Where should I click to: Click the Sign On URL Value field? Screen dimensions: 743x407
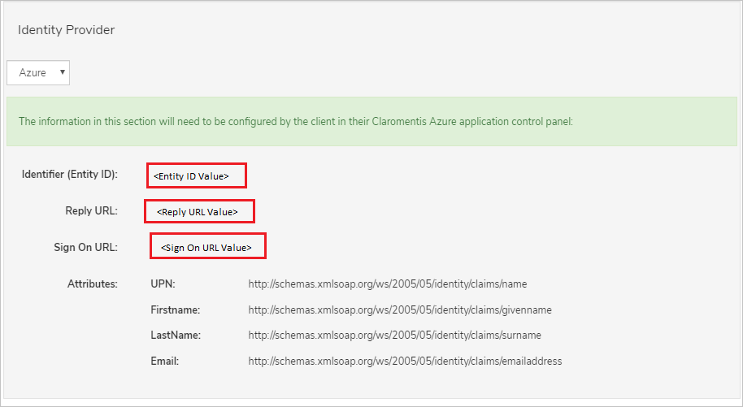(208, 246)
